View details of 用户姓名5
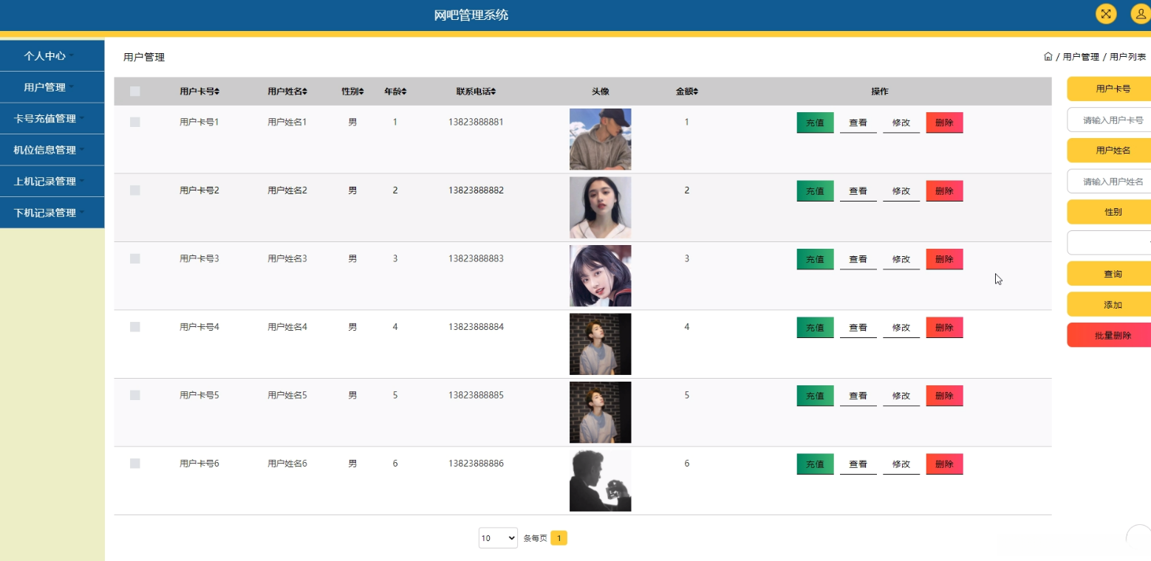Screen dimensions: 1151x561 pos(858,396)
